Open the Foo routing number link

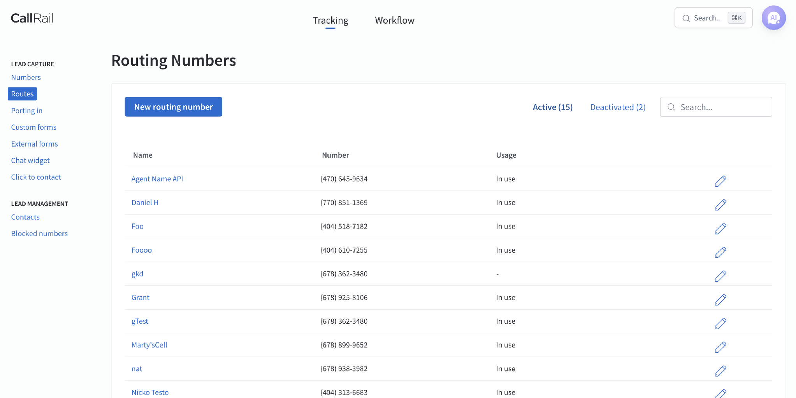[x=137, y=226]
